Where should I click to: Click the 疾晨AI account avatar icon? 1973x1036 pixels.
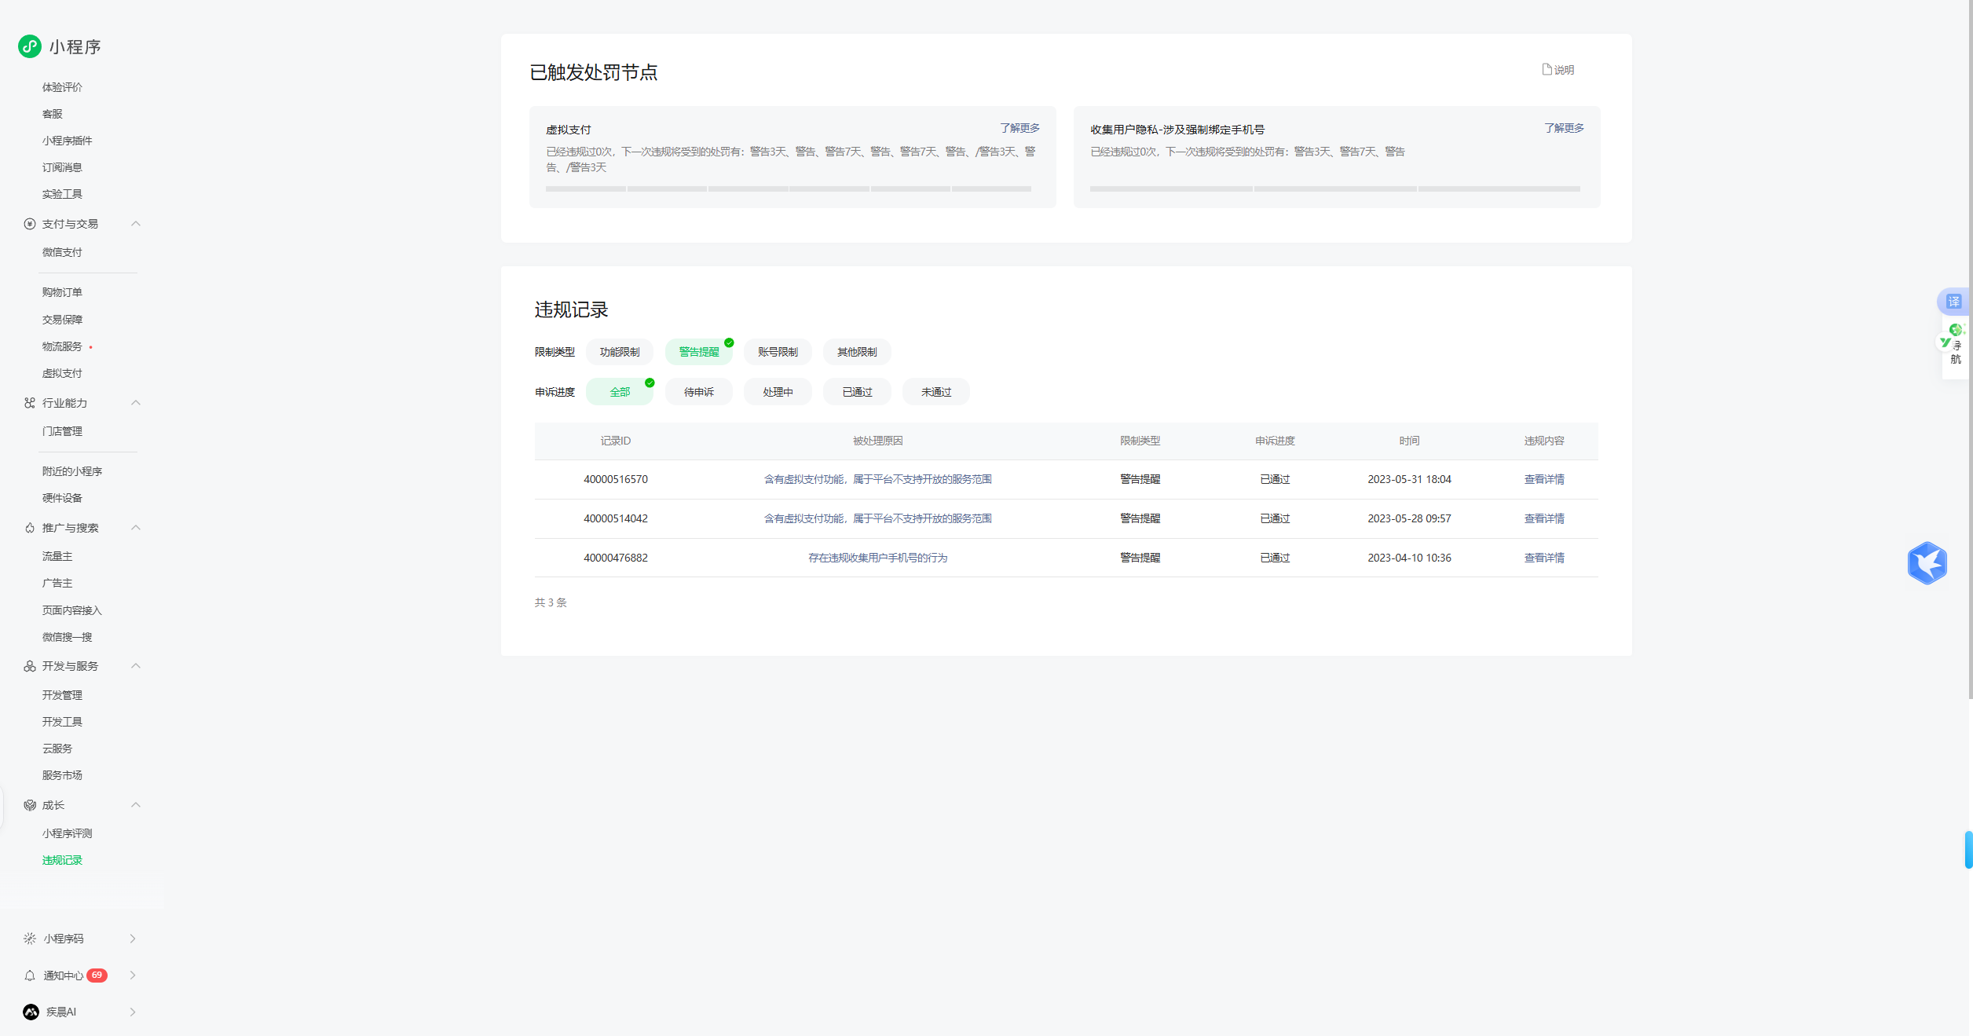tap(31, 1012)
